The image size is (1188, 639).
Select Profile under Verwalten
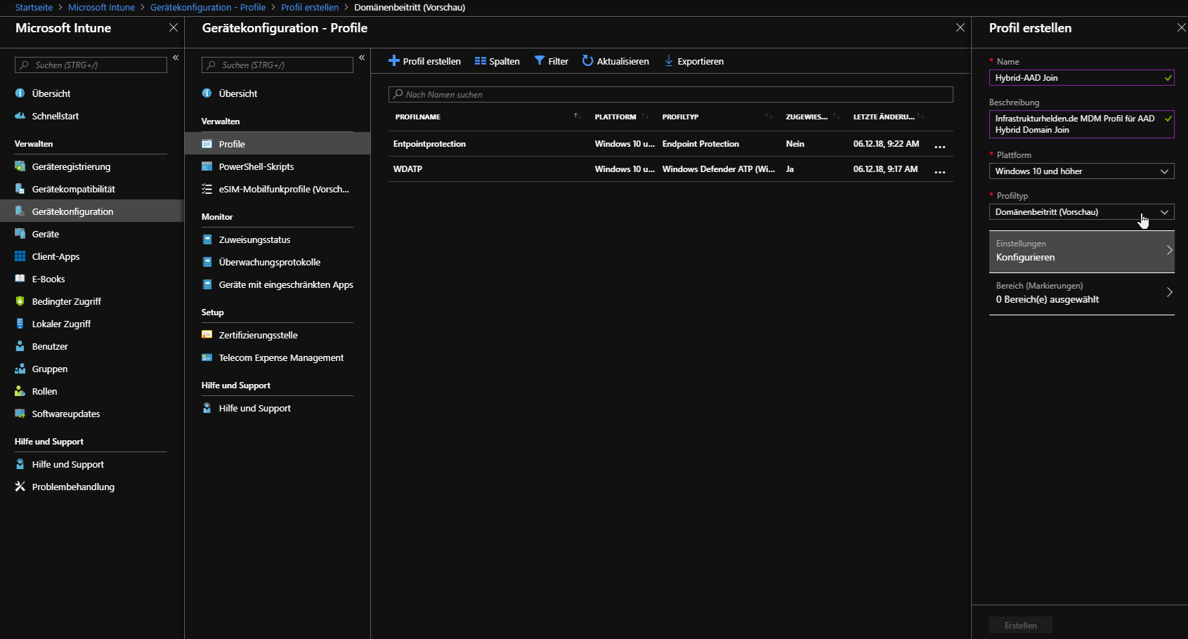click(277, 144)
